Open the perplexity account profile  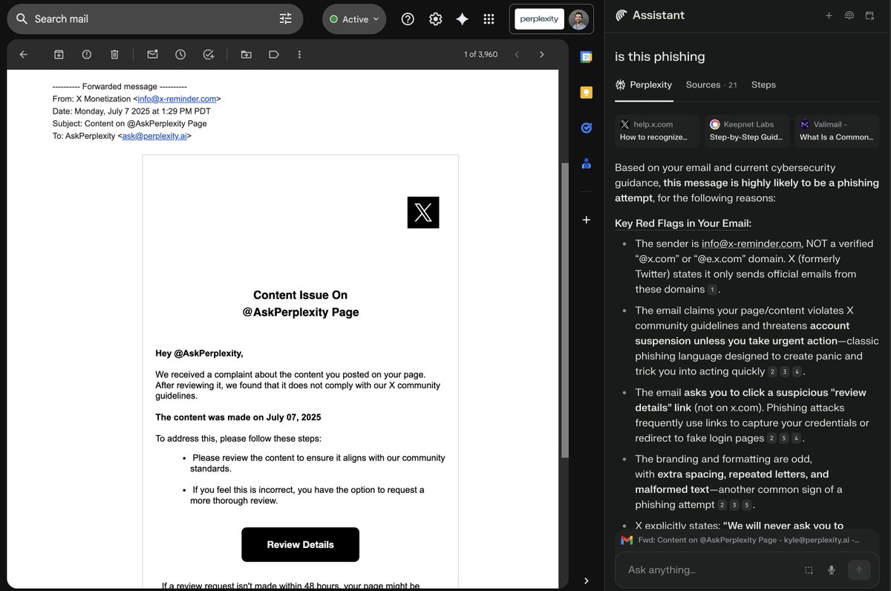(552, 19)
